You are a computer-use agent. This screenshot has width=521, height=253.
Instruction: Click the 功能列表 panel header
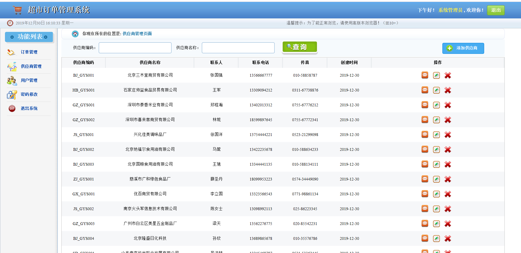pos(29,37)
